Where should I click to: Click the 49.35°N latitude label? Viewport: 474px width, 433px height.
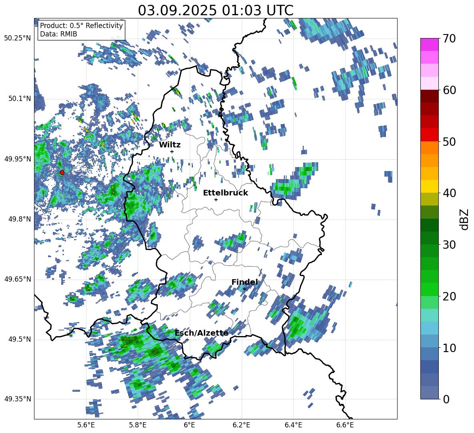click(x=18, y=399)
